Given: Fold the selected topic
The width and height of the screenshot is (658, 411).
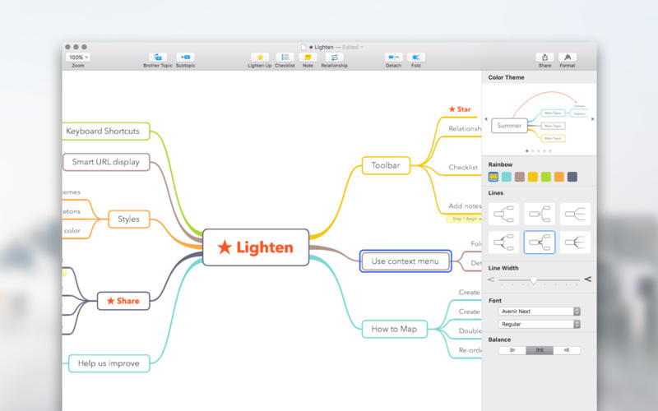Looking at the screenshot, I should pos(416,57).
